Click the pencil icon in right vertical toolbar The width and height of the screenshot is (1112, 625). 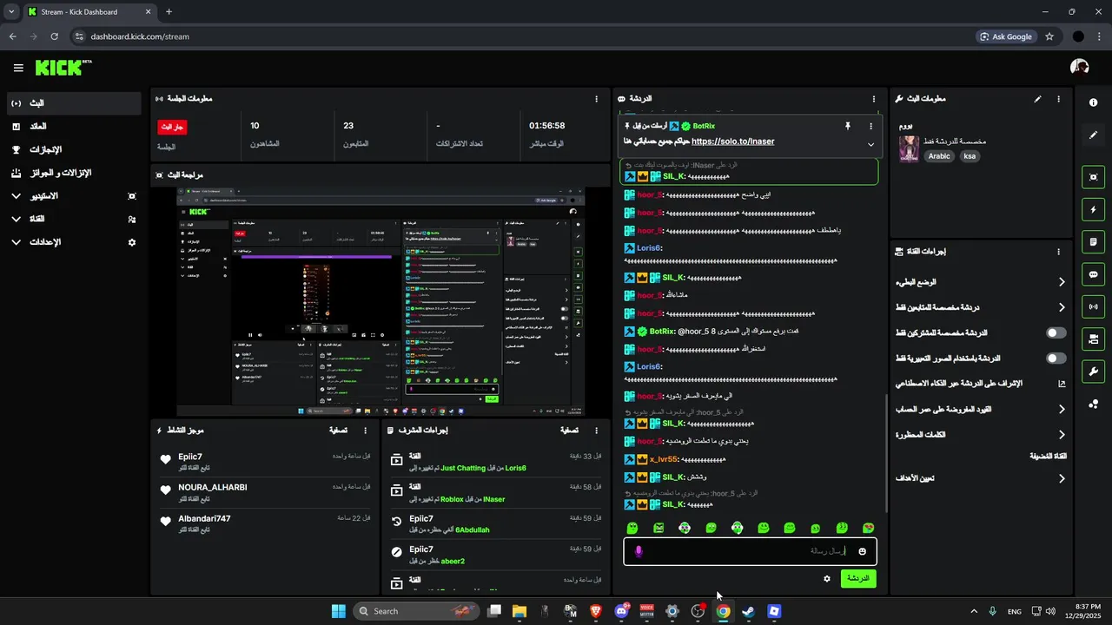(x=1093, y=135)
